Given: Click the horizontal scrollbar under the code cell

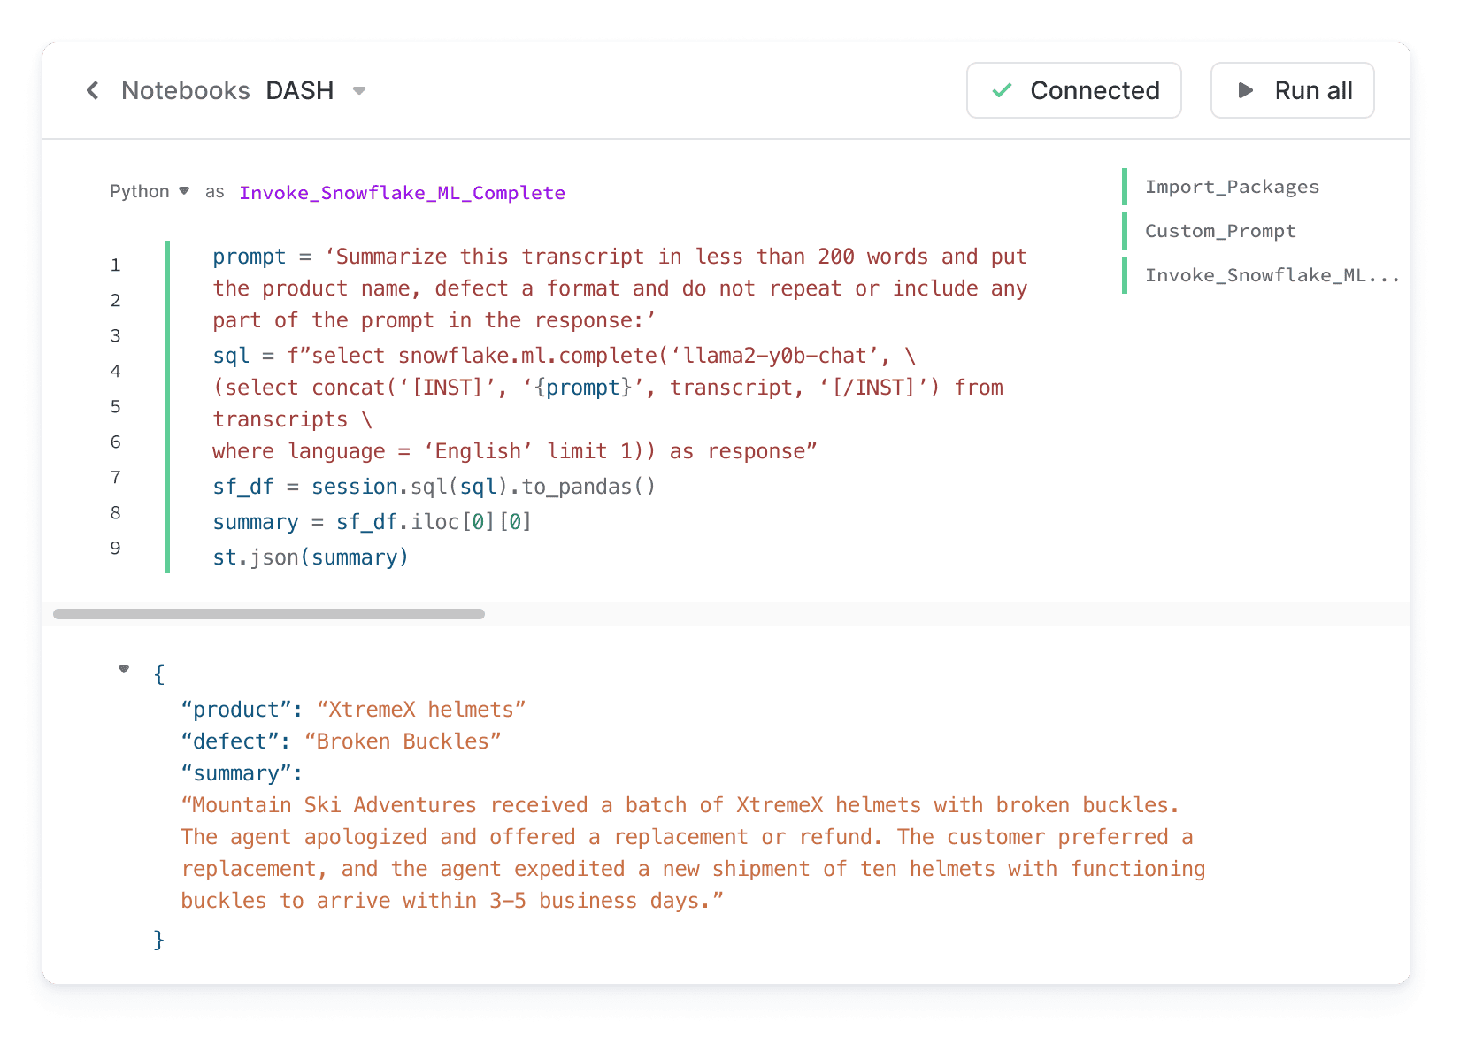Looking at the screenshot, I should pos(269,614).
